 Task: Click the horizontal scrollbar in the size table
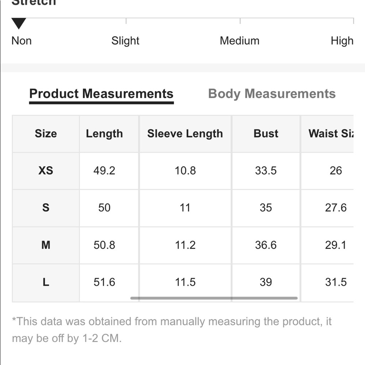(214, 298)
